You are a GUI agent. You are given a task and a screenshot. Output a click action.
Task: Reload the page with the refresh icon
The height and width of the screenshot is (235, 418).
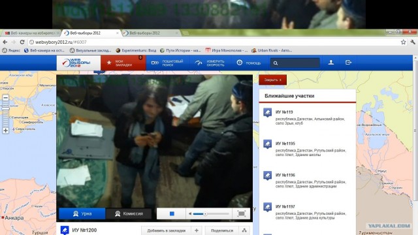point(22,42)
